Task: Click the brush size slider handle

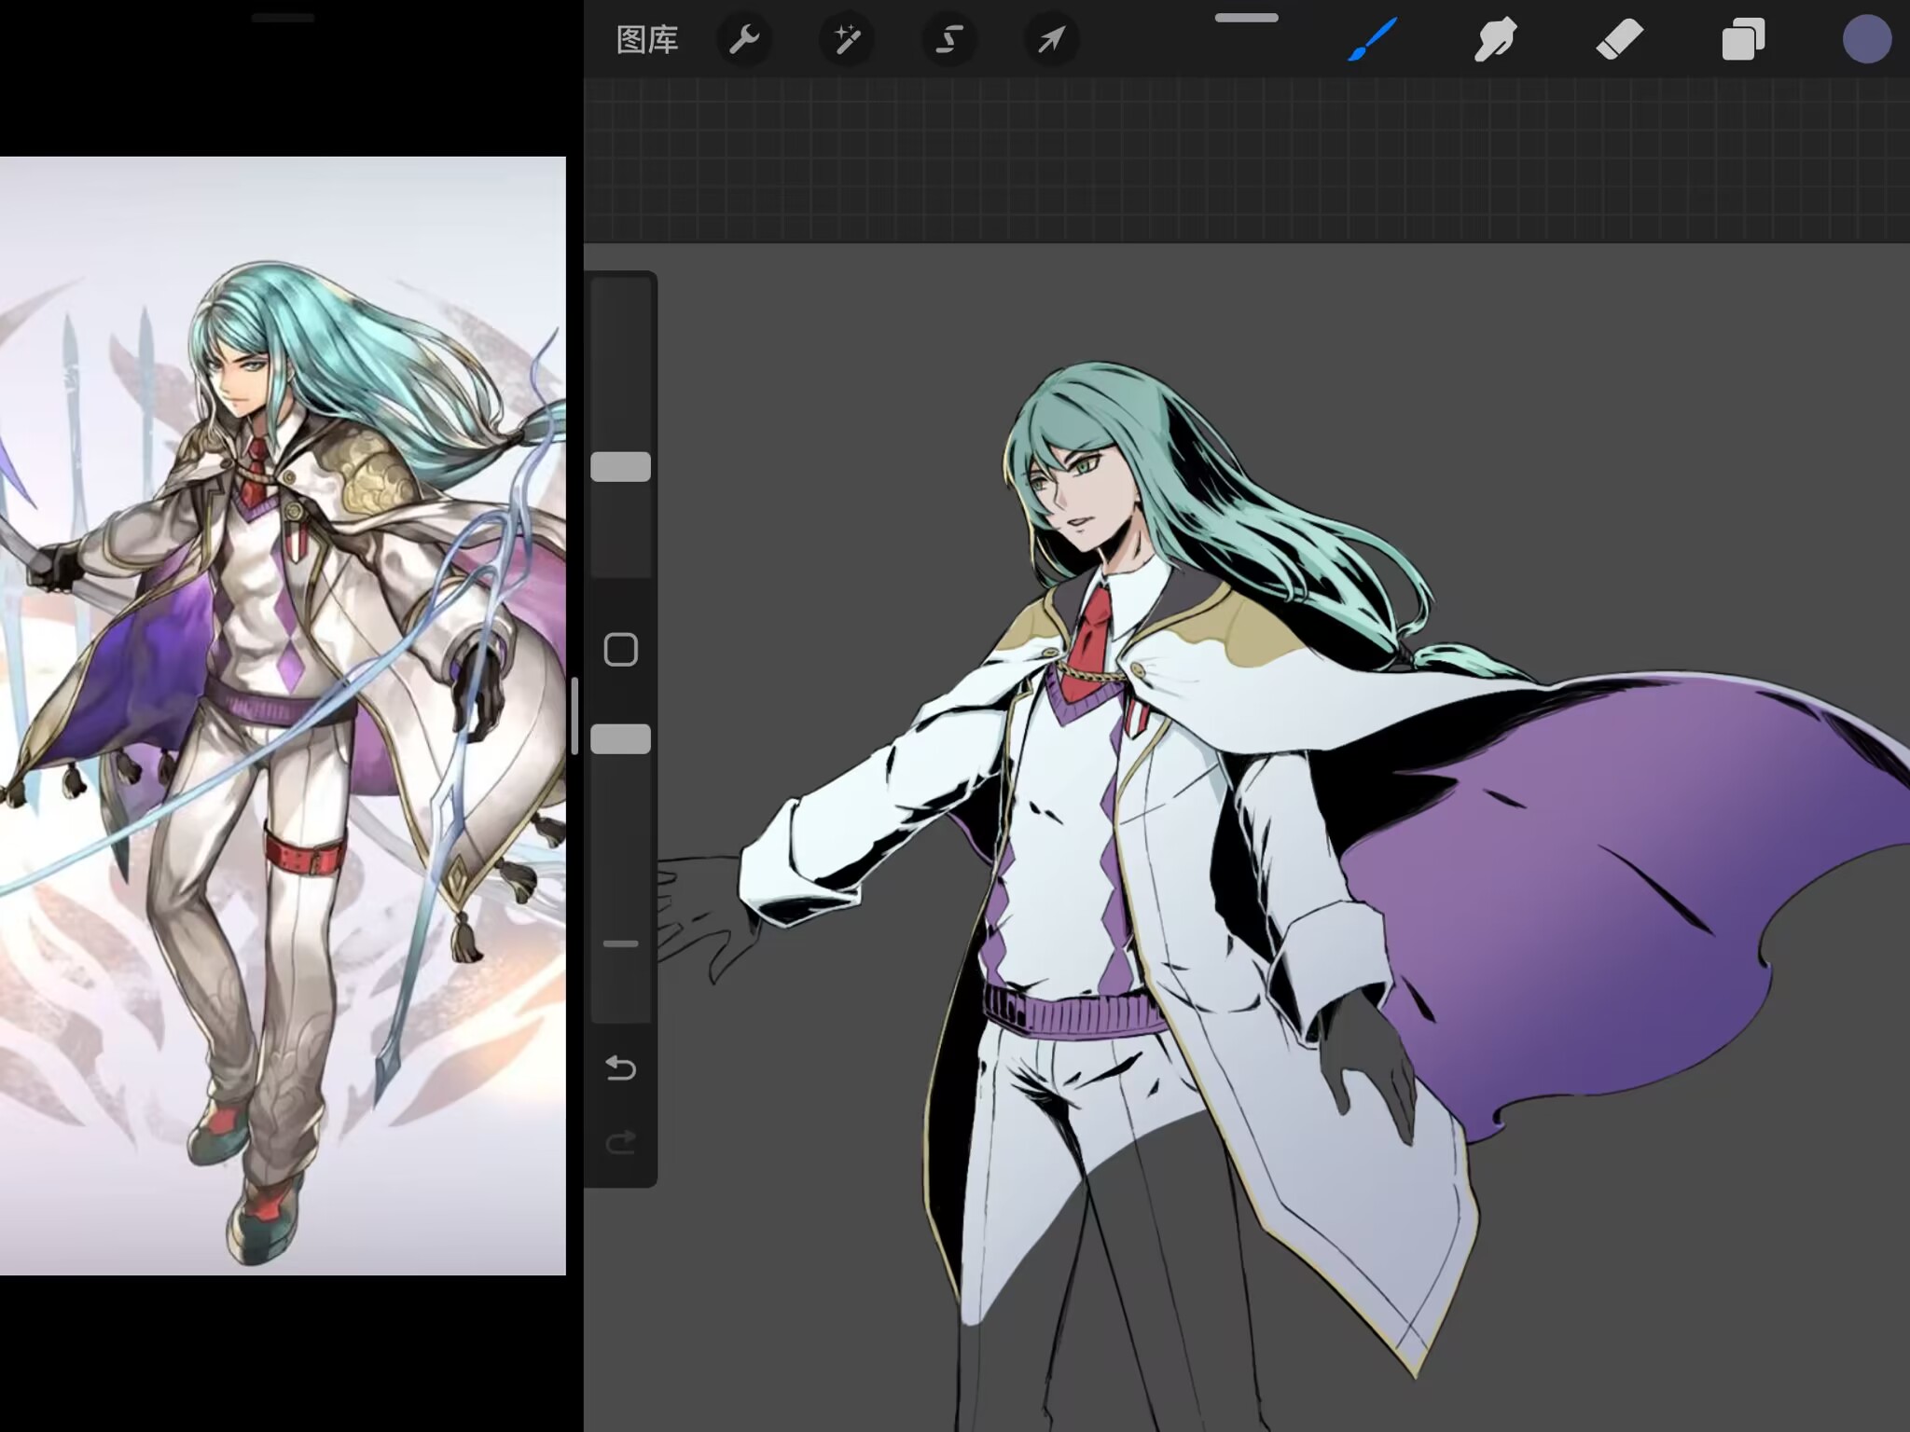Action: pos(620,467)
